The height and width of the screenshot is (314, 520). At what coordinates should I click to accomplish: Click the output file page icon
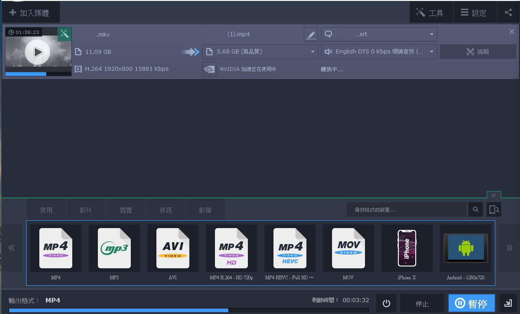[209, 52]
